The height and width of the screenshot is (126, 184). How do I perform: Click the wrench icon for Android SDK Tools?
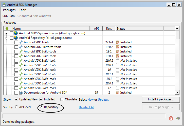[21, 42]
